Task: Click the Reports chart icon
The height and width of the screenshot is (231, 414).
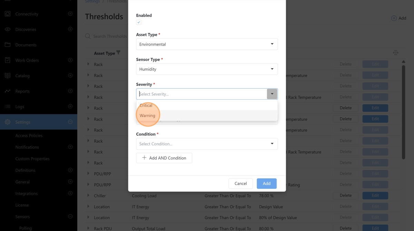Action: point(8,91)
